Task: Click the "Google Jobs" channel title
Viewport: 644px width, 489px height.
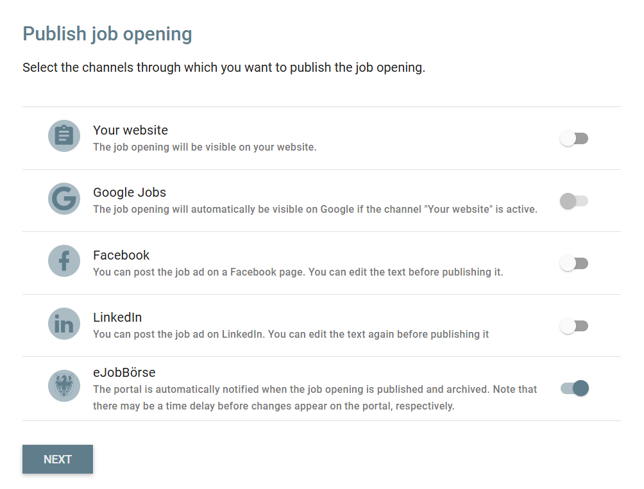Action: tap(130, 192)
